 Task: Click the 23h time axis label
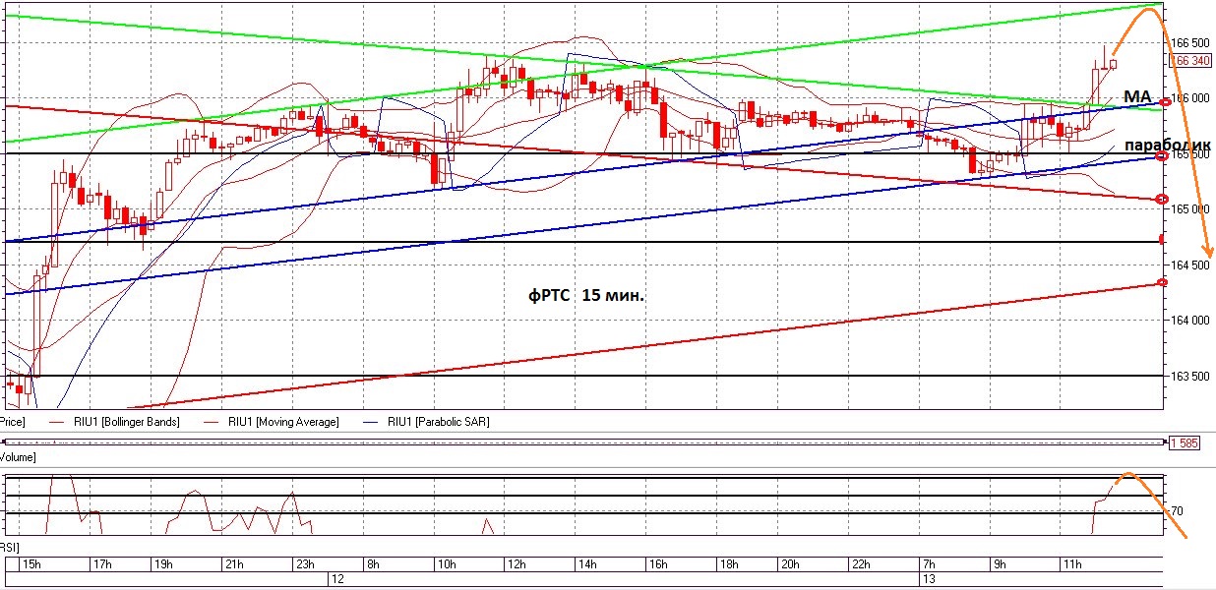(x=305, y=564)
